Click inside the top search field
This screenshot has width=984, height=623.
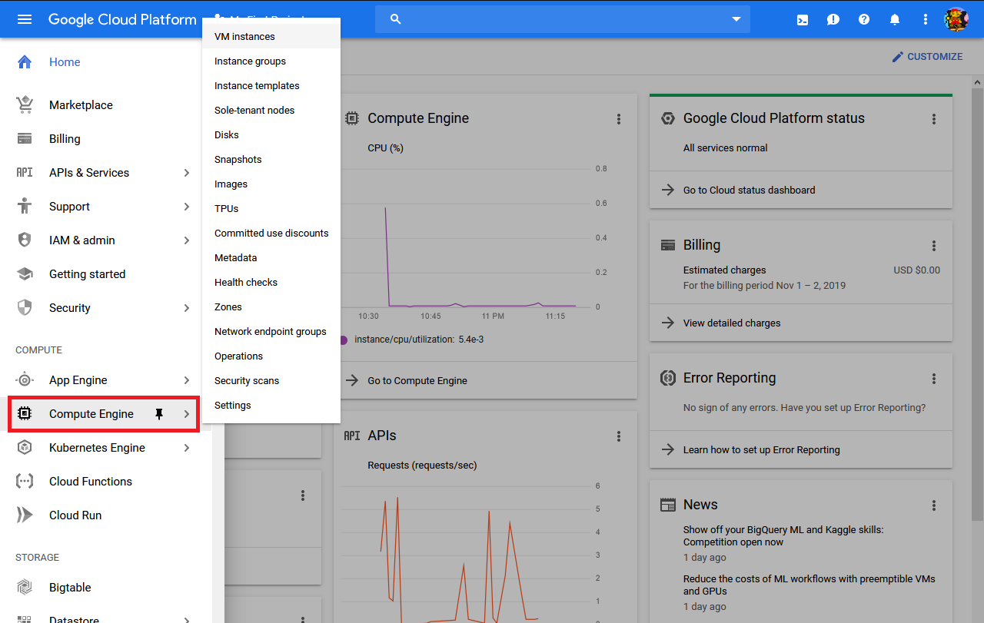(563, 19)
